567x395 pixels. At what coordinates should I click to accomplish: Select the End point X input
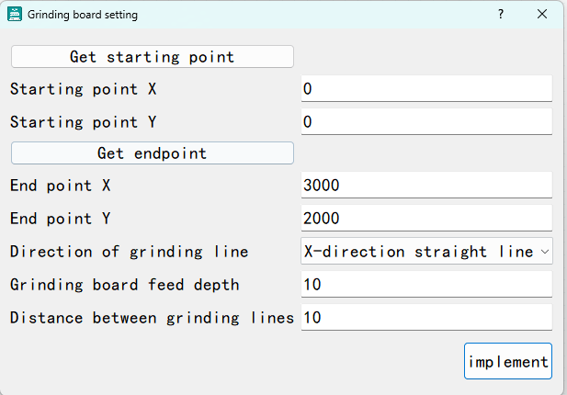click(x=426, y=185)
